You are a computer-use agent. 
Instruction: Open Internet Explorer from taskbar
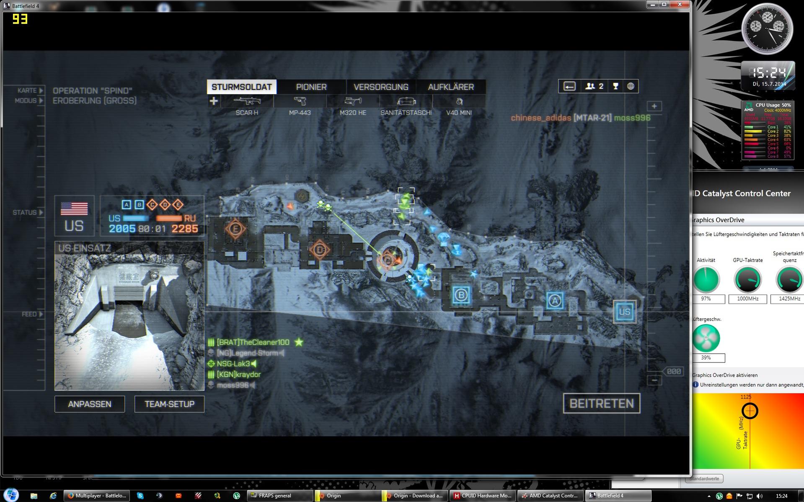pyautogui.click(x=53, y=496)
